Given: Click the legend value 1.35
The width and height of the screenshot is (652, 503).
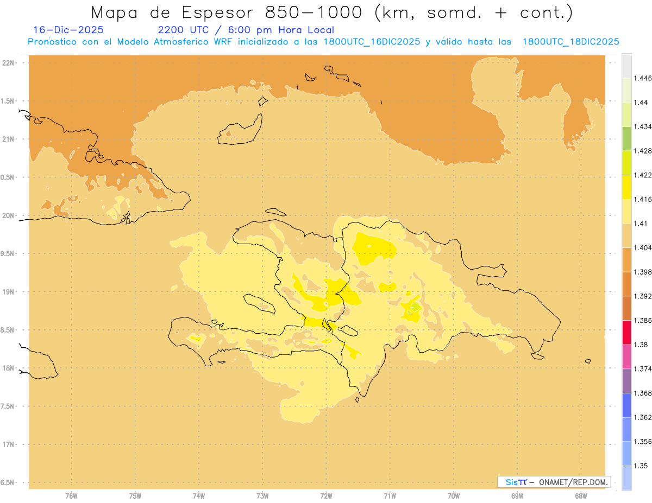Looking at the screenshot, I should 641,466.
